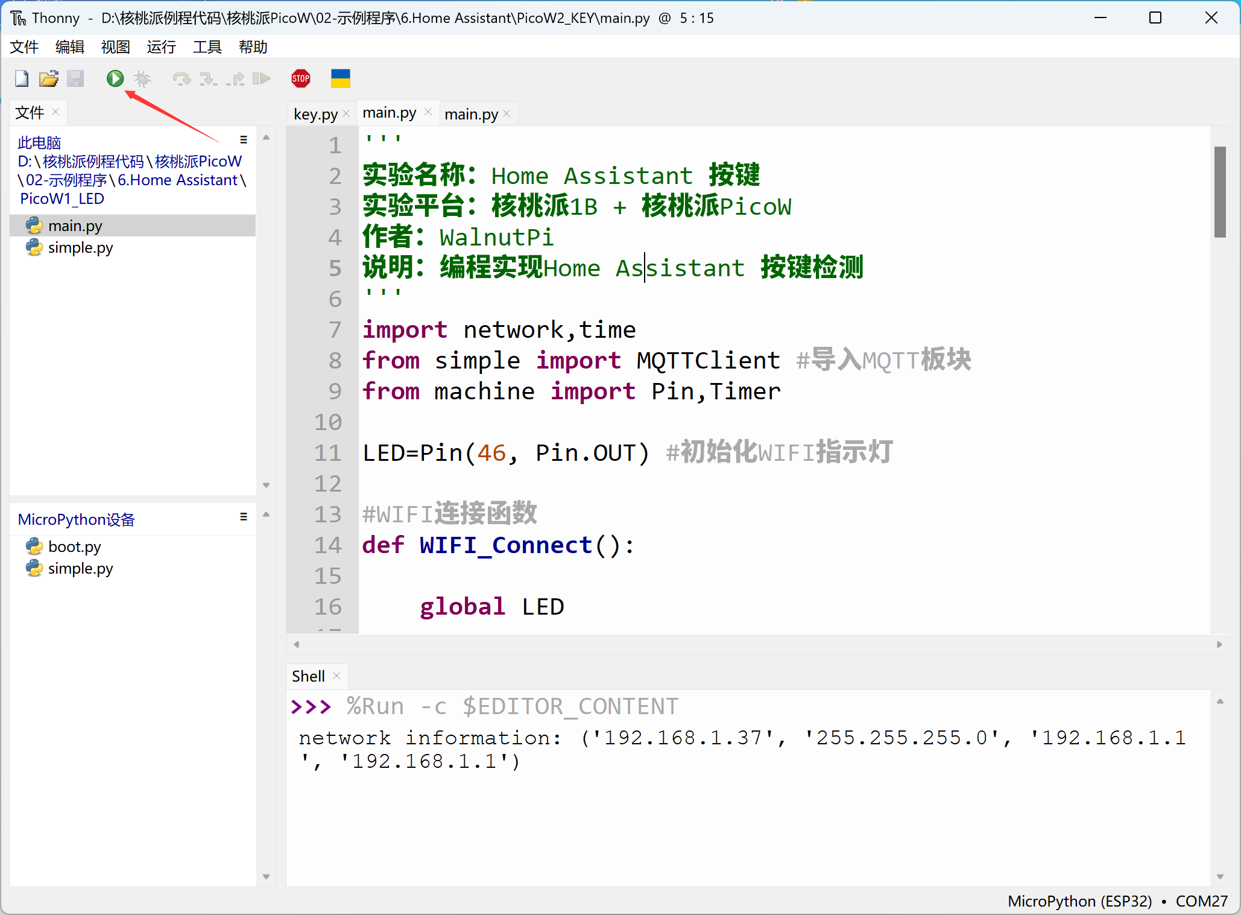
Task: Select simple.py on MicroPython device
Action: (80, 569)
